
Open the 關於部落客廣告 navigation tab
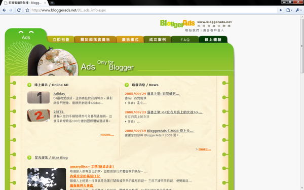(x=95, y=40)
